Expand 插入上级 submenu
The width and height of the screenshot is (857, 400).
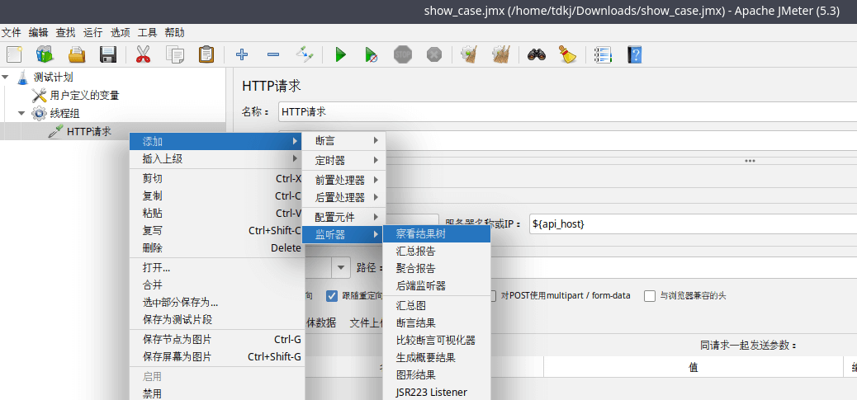pyautogui.click(x=216, y=159)
